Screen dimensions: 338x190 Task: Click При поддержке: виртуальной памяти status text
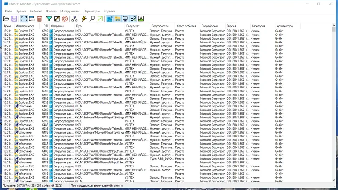(97, 185)
